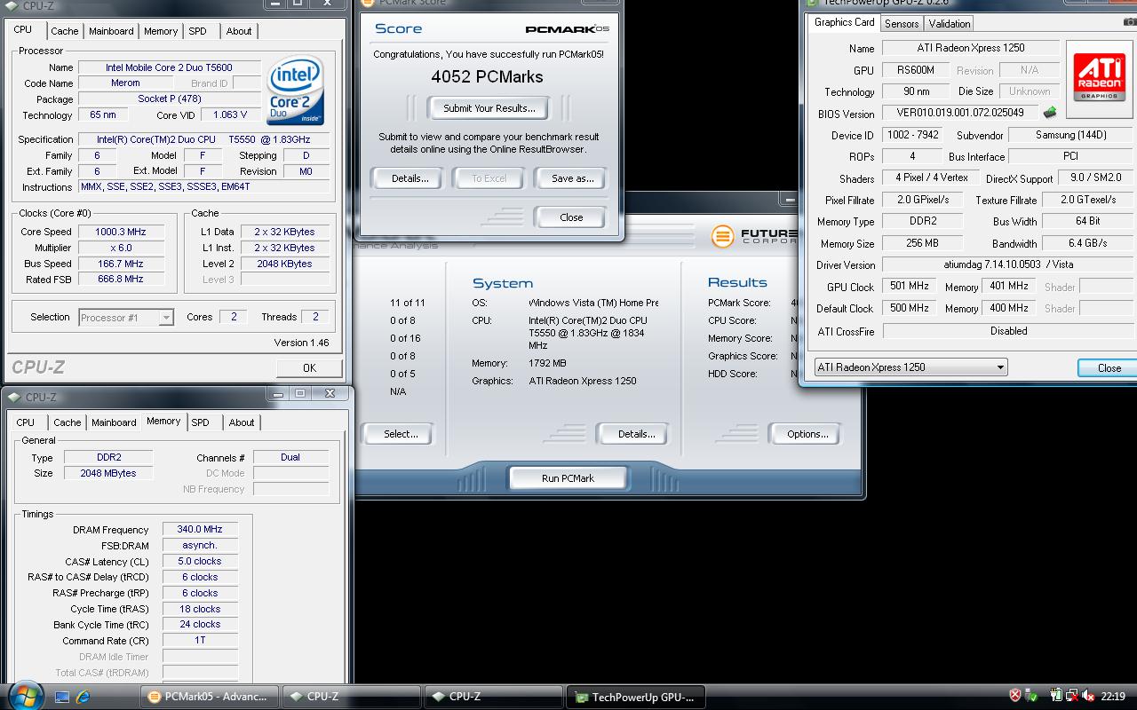The height and width of the screenshot is (710, 1137).
Task: Click the Code Name value Merom
Action: click(x=125, y=83)
